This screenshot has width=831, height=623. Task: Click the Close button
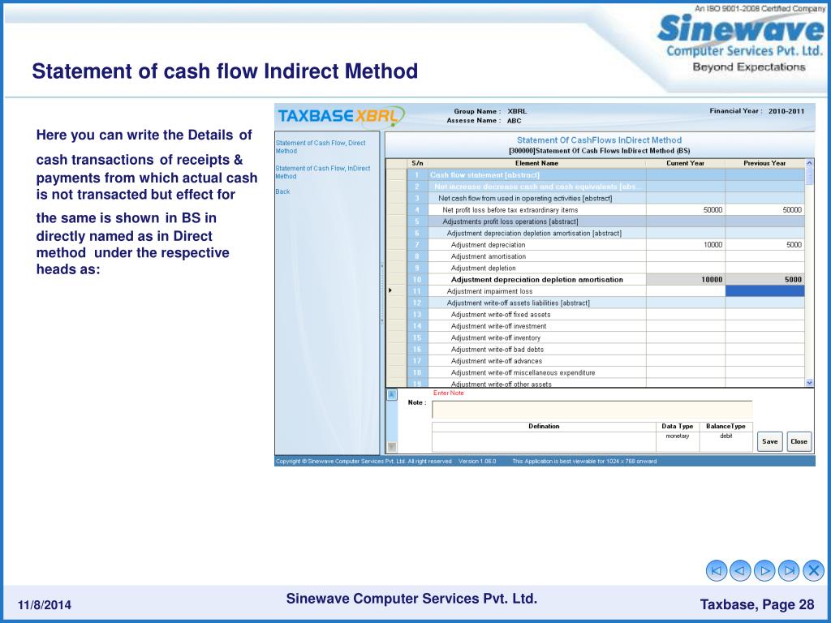point(799,441)
